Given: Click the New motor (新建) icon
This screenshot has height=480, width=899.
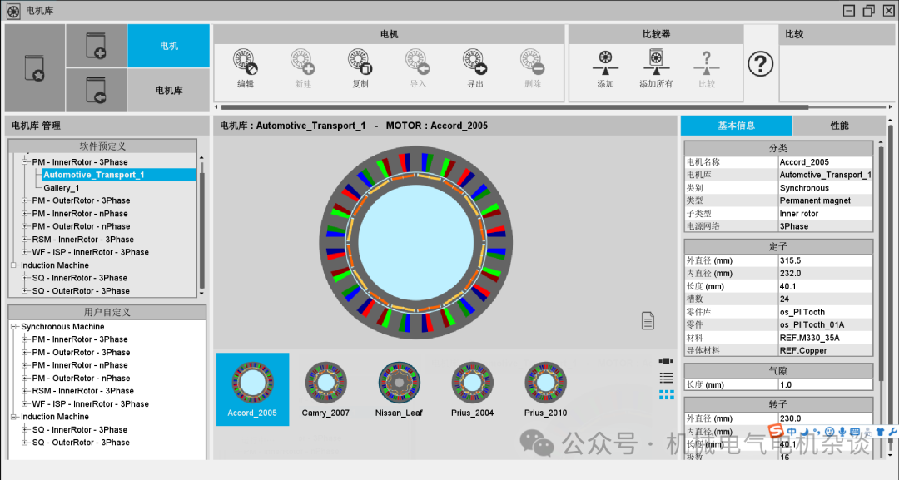Looking at the screenshot, I should coord(303,62).
